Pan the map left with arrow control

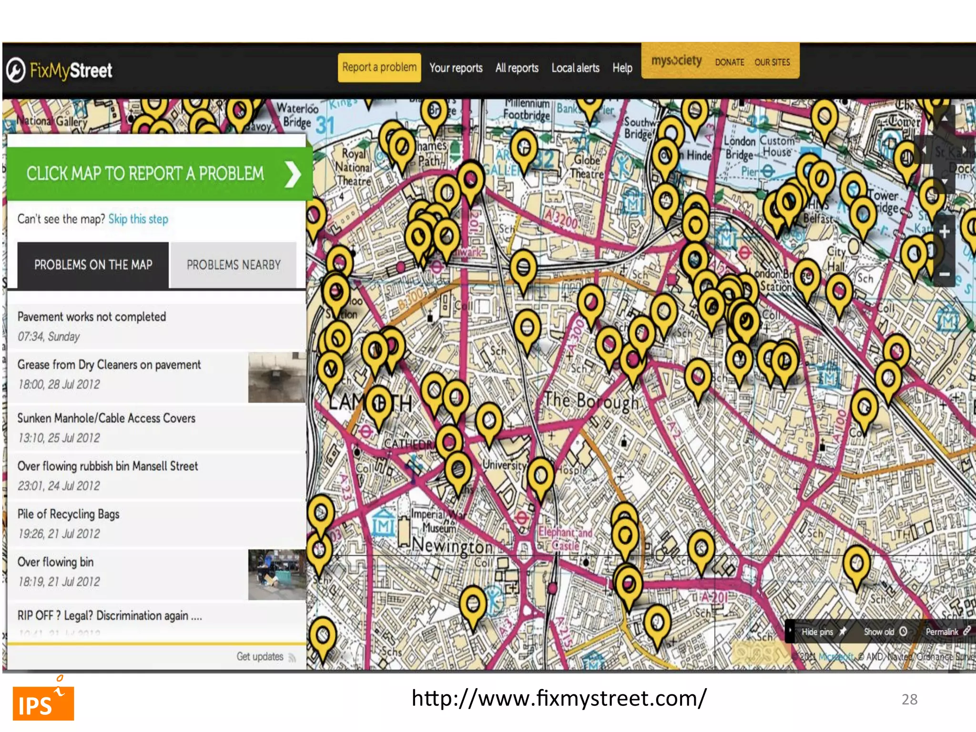[x=924, y=150]
